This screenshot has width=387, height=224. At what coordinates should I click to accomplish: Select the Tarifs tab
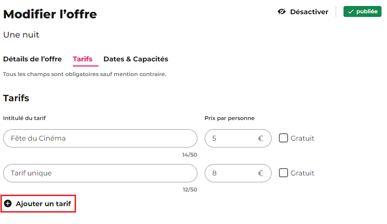coord(83,59)
